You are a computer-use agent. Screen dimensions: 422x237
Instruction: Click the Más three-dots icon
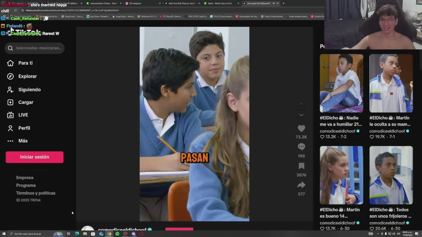pos(10,141)
